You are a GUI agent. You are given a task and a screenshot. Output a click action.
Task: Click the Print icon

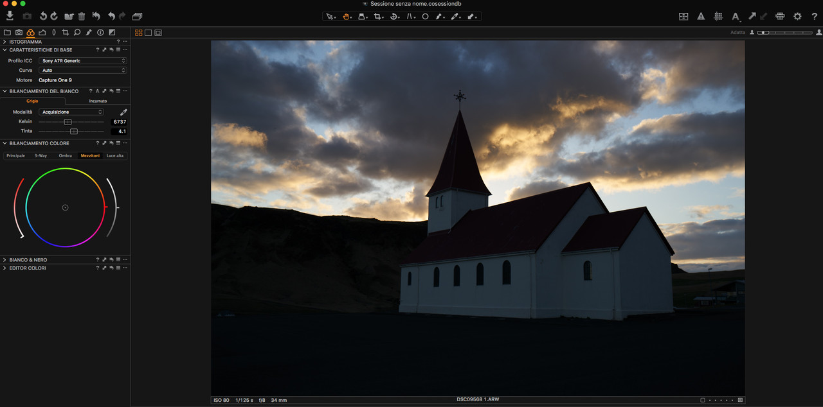(x=780, y=16)
